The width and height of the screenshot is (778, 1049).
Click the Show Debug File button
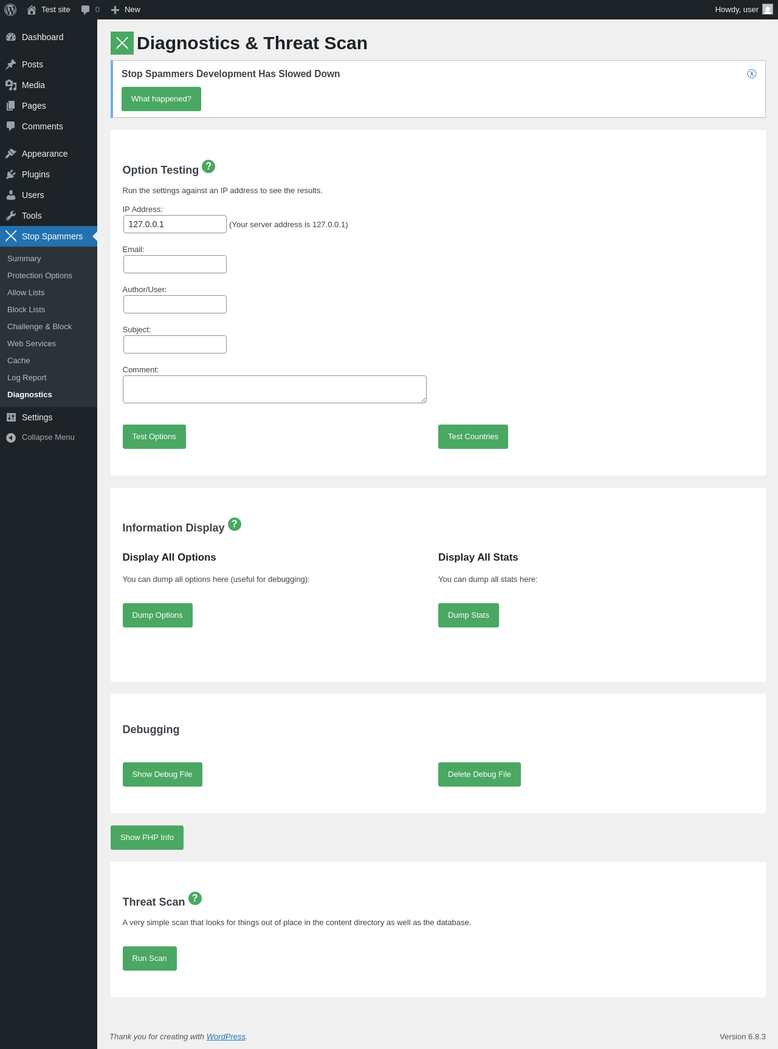(162, 774)
